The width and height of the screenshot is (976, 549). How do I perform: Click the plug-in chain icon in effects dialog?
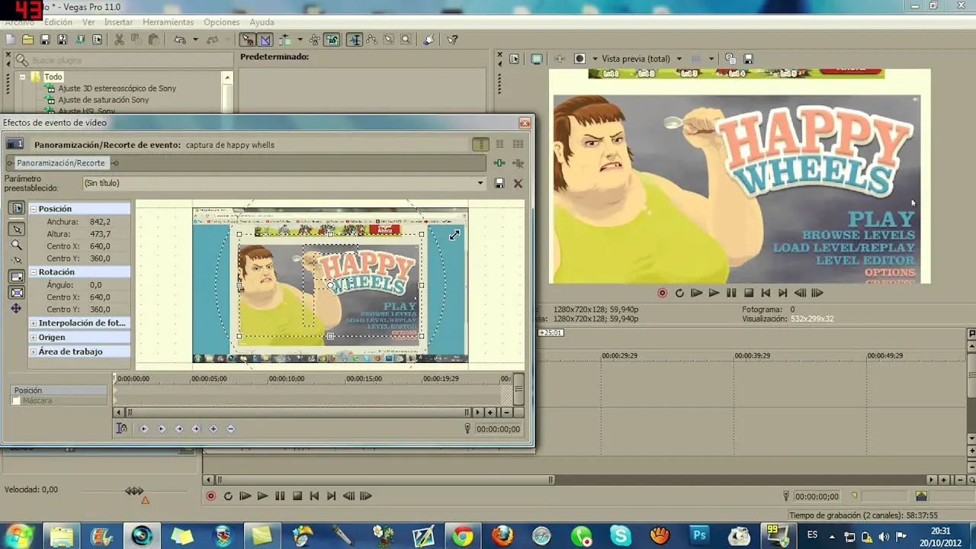point(499,163)
